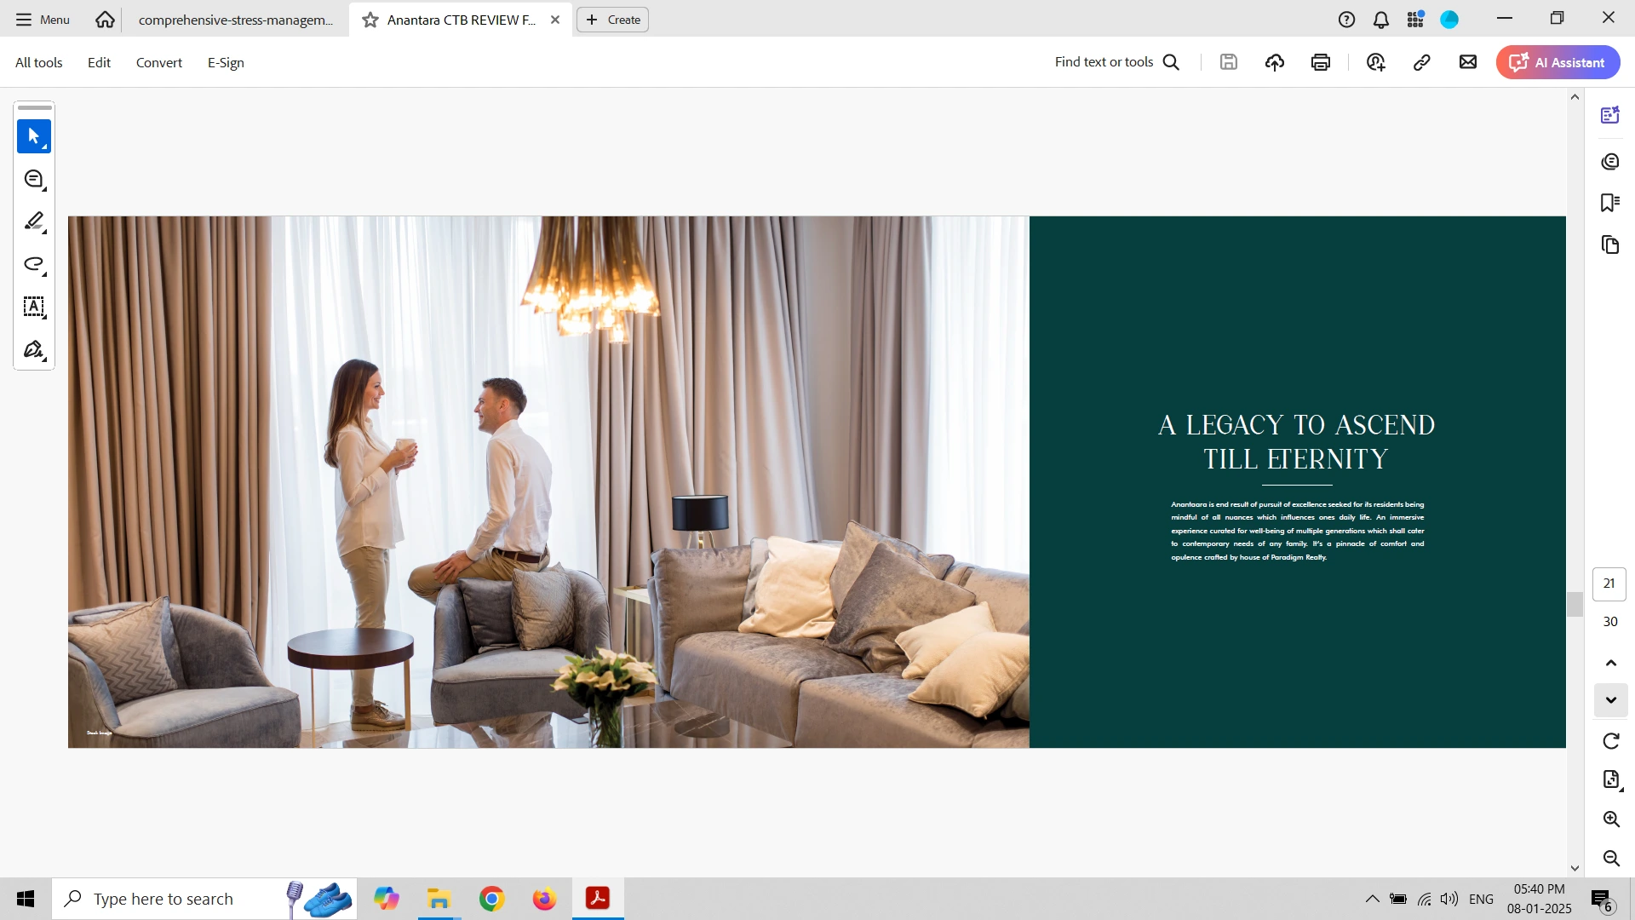The width and height of the screenshot is (1635, 920).
Task: Click the add comment tool icon
Action: click(34, 179)
